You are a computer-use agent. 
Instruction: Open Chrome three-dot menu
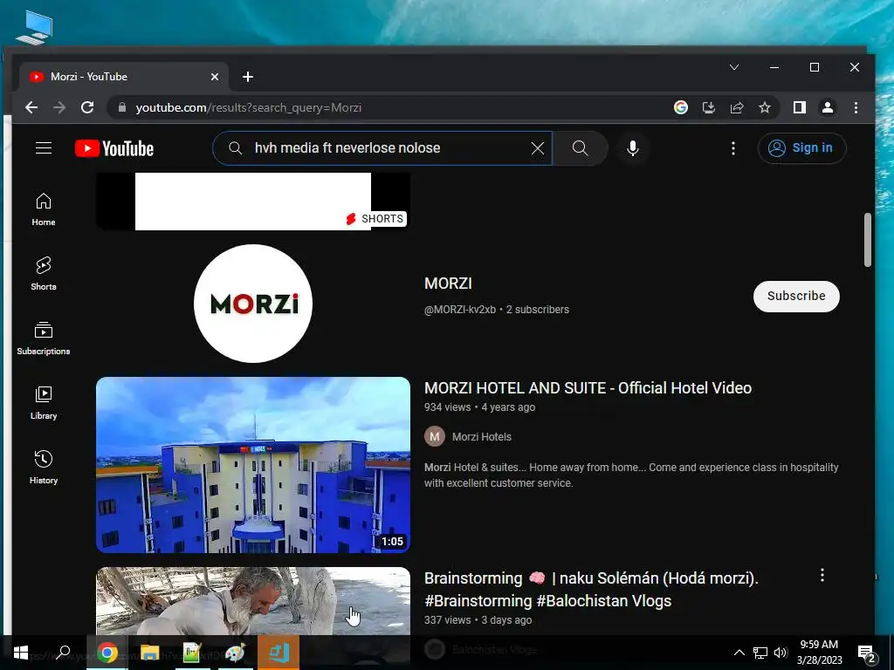pyautogui.click(x=856, y=107)
